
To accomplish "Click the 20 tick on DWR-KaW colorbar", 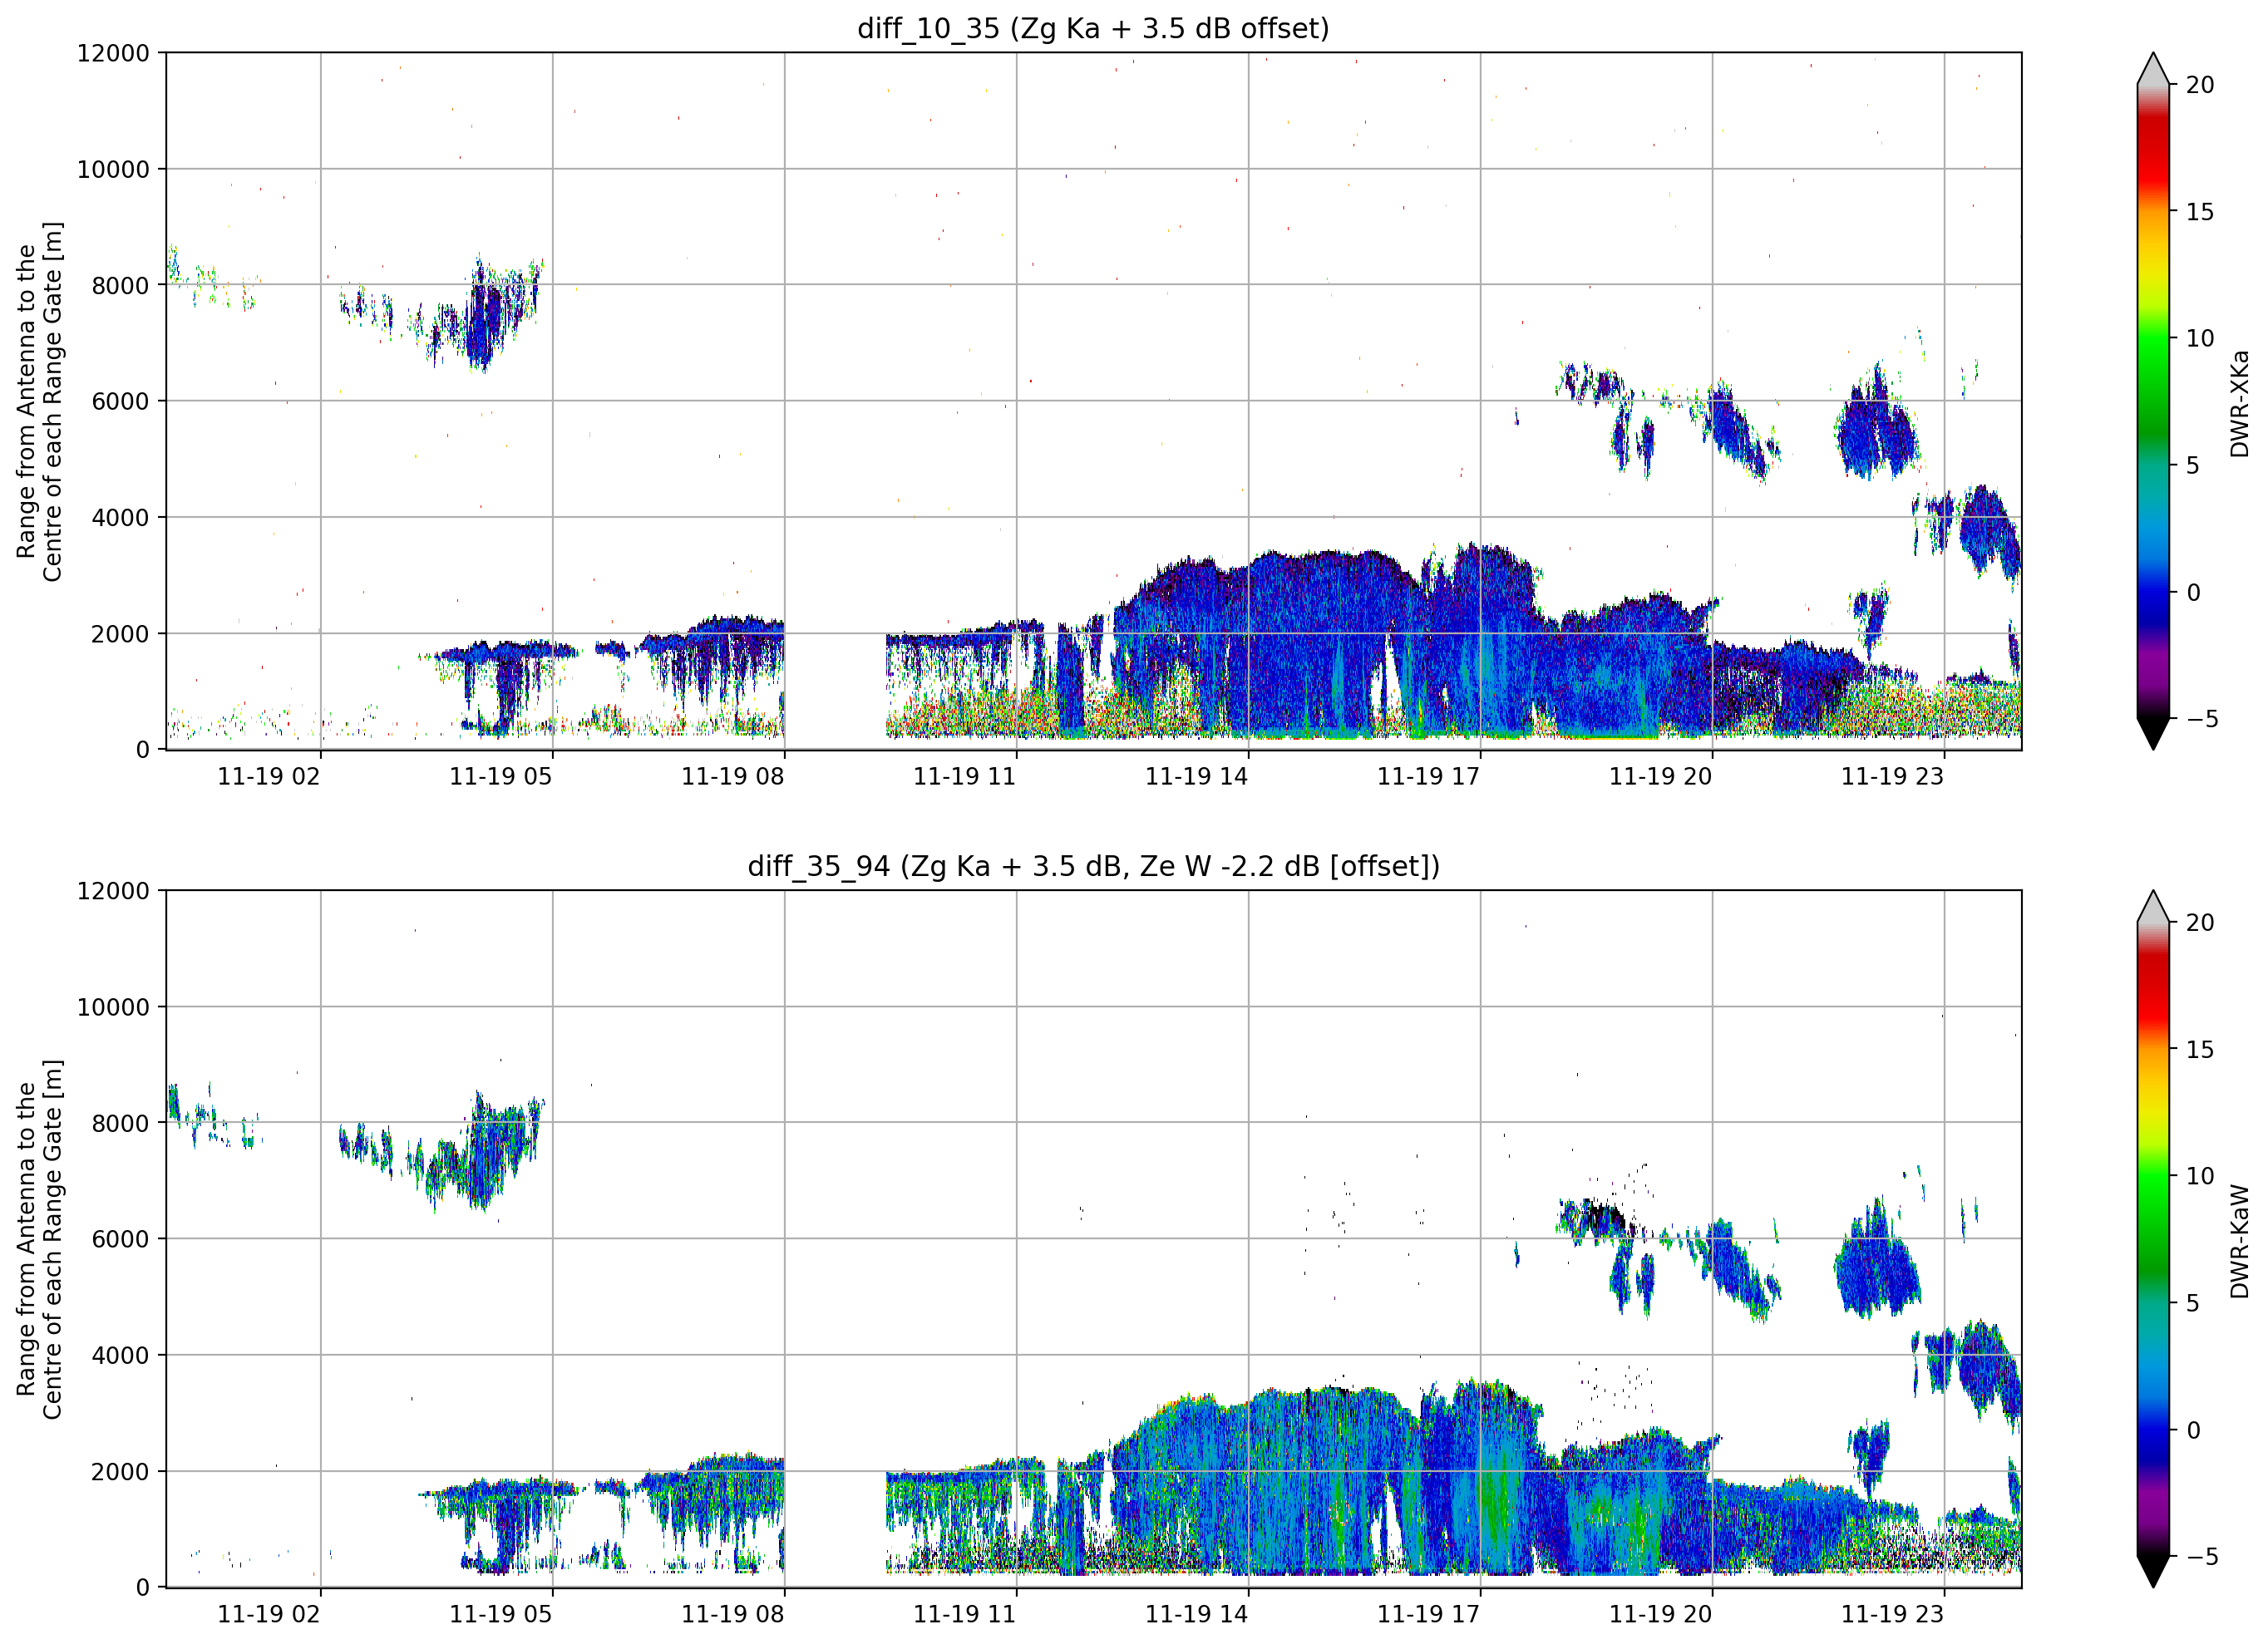I will coord(2200,923).
